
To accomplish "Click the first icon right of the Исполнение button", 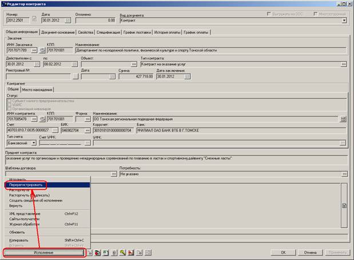I will point(90,252).
